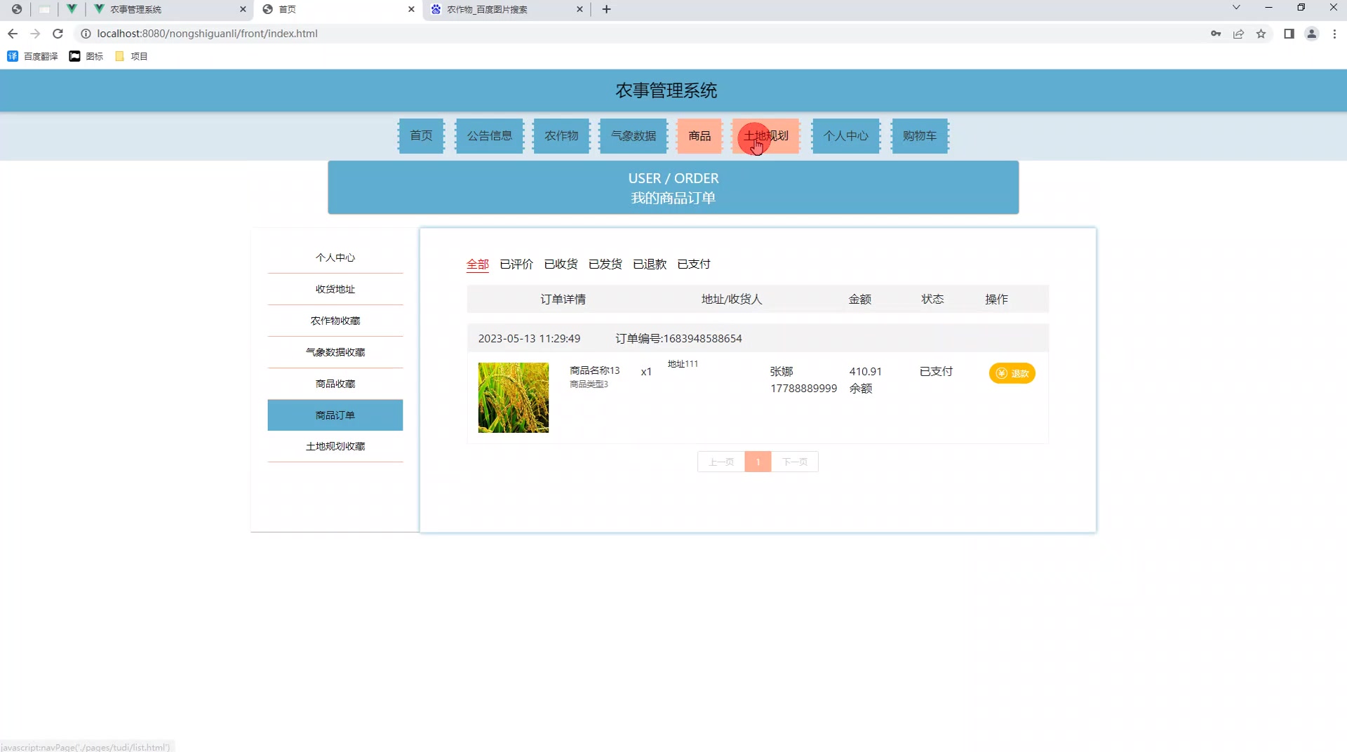Switch to the 已退款 orders tab
Image resolution: width=1347 pixels, height=752 pixels.
(649, 264)
